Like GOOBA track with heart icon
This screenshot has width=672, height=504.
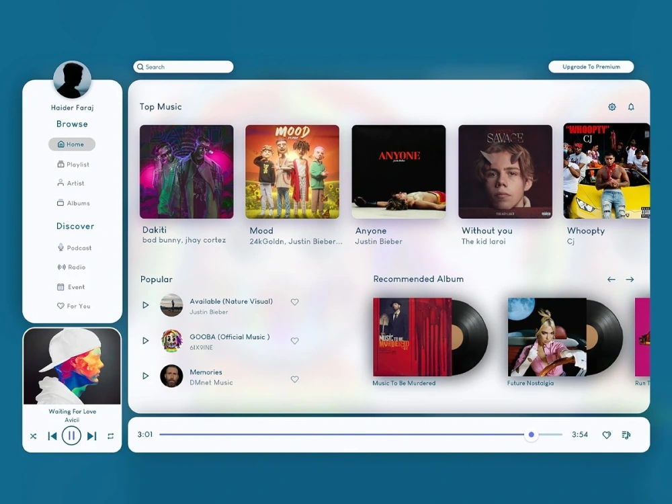click(x=294, y=341)
